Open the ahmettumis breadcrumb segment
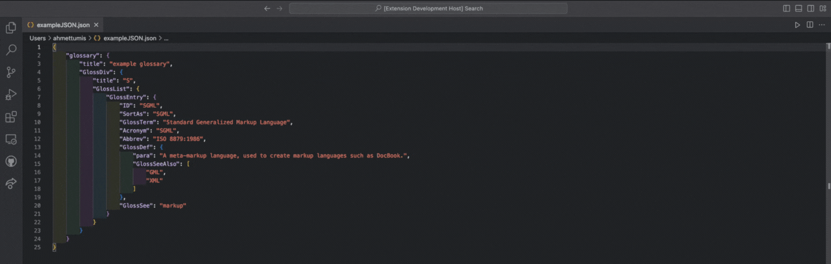 coord(69,38)
